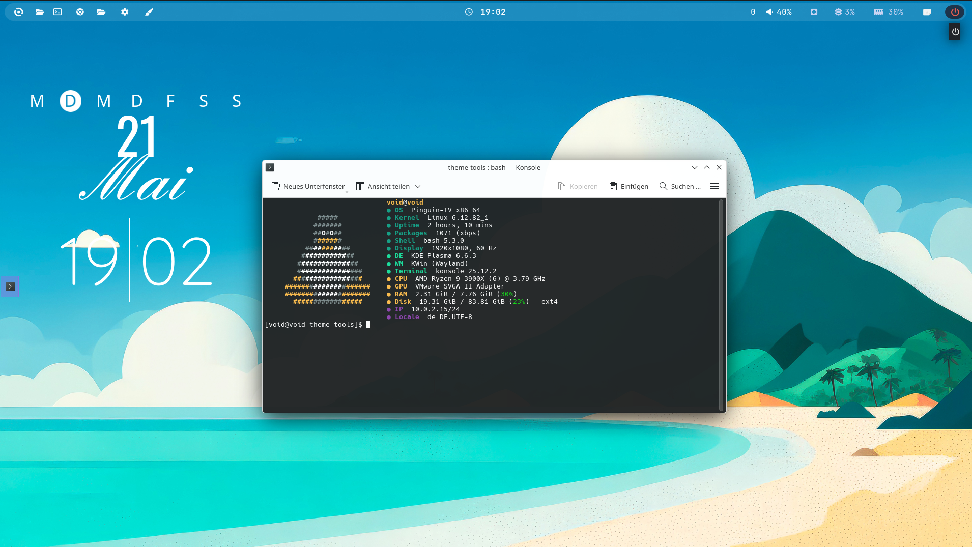Open the notification card icon in the panel
The width and height of the screenshot is (972, 547).
click(927, 12)
